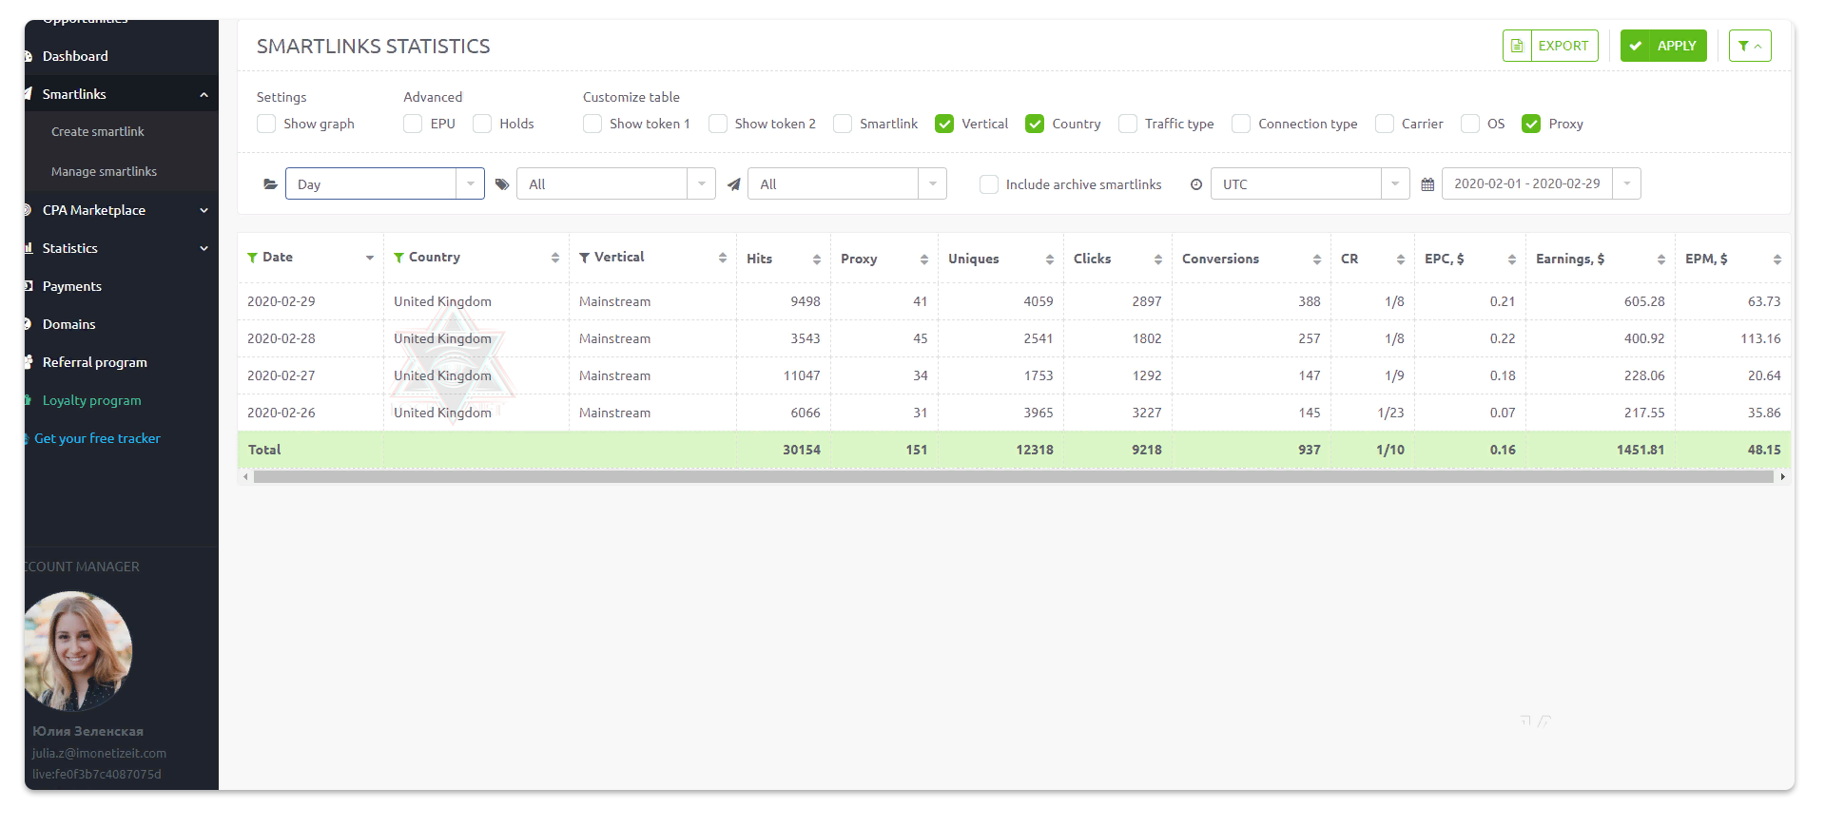1825x827 pixels.
Task: Sort by Hits using its sort arrows
Action: [x=817, y=260]
